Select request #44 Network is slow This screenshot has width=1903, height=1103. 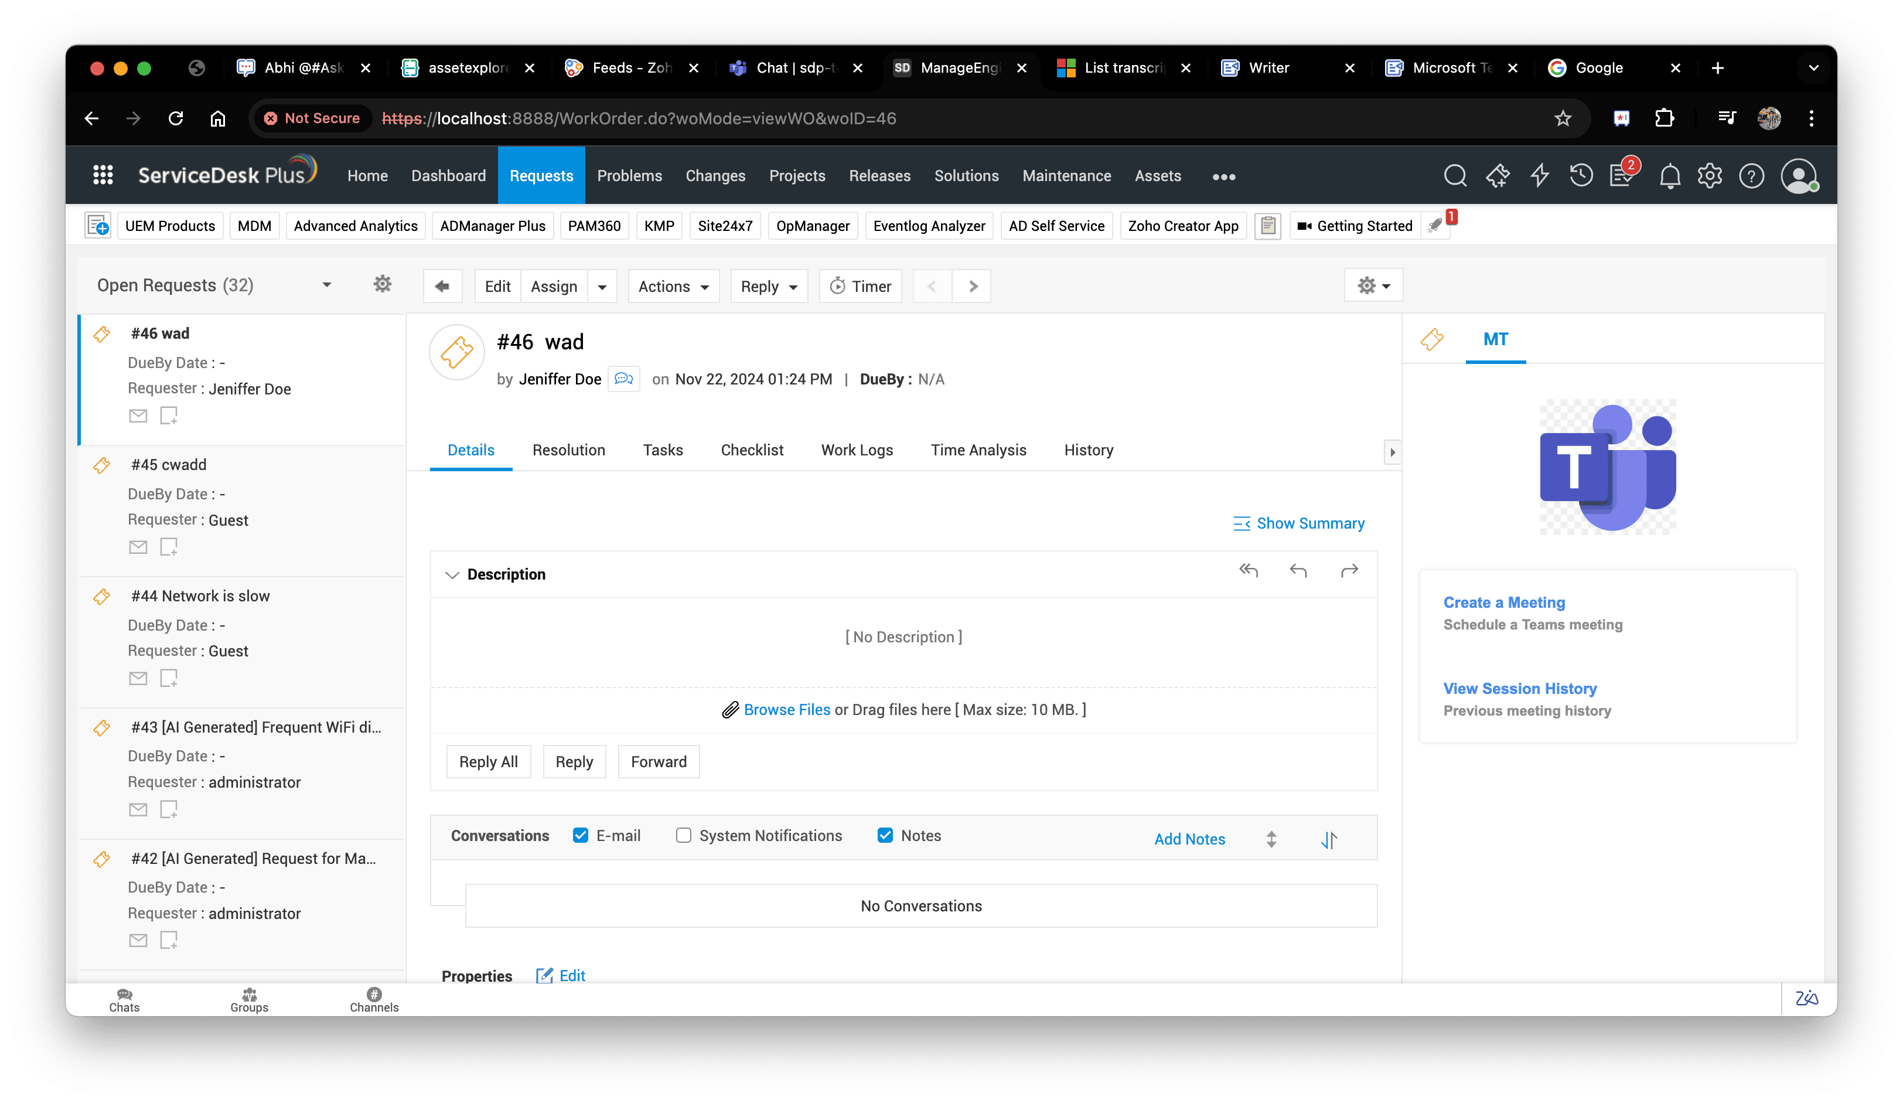pos(200,596)
